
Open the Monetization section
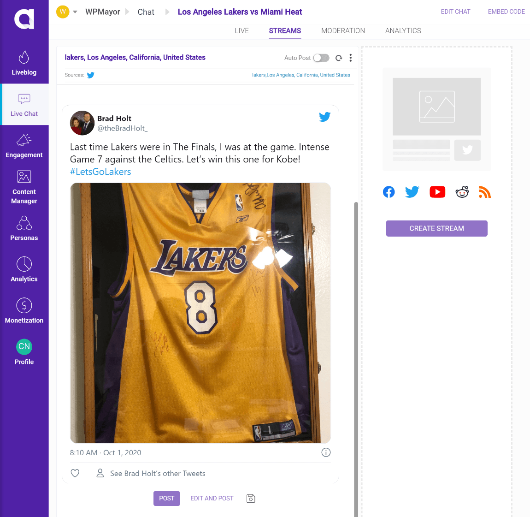[24, 311]
